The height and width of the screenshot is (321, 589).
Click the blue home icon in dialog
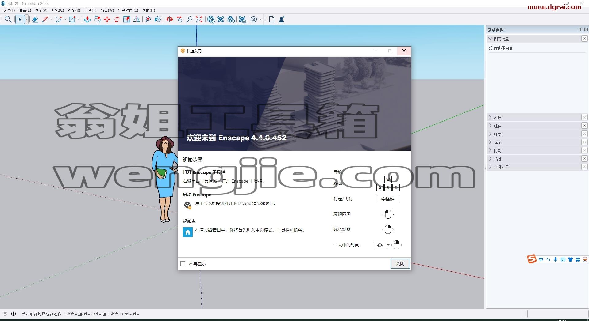(188, 232)
